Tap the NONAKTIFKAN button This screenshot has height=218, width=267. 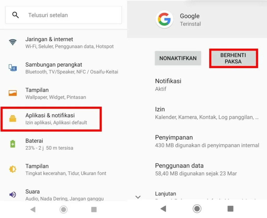pos(178,58)
